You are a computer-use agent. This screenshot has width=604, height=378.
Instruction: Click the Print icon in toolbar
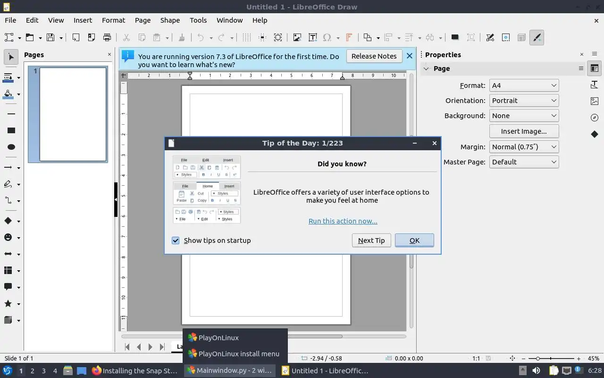click(107, 38)
